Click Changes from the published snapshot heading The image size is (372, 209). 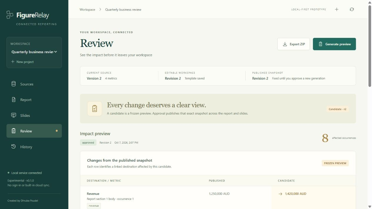coord(120,160)
